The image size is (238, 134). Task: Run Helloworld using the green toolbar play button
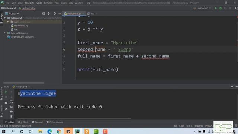point(216,8)
